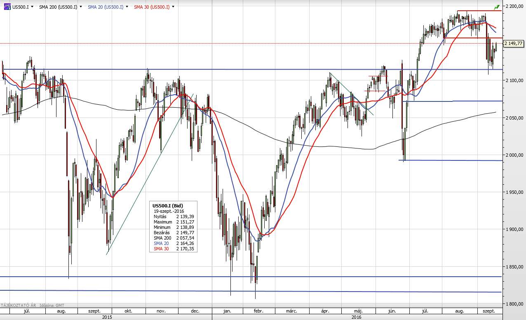Click the Minimum 2 138,89 row
Viewport: 526px width, 320px height.
pyautogui.click(x=173, y=227)
